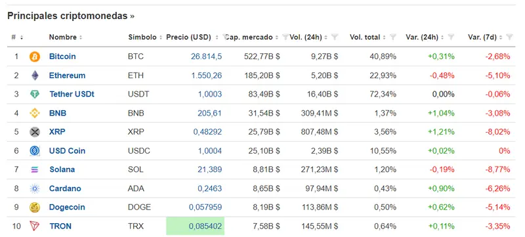This screenshot has height=237, width=525.
Task: Click USD Coin 7d change 0%
Action: [505, 151]
